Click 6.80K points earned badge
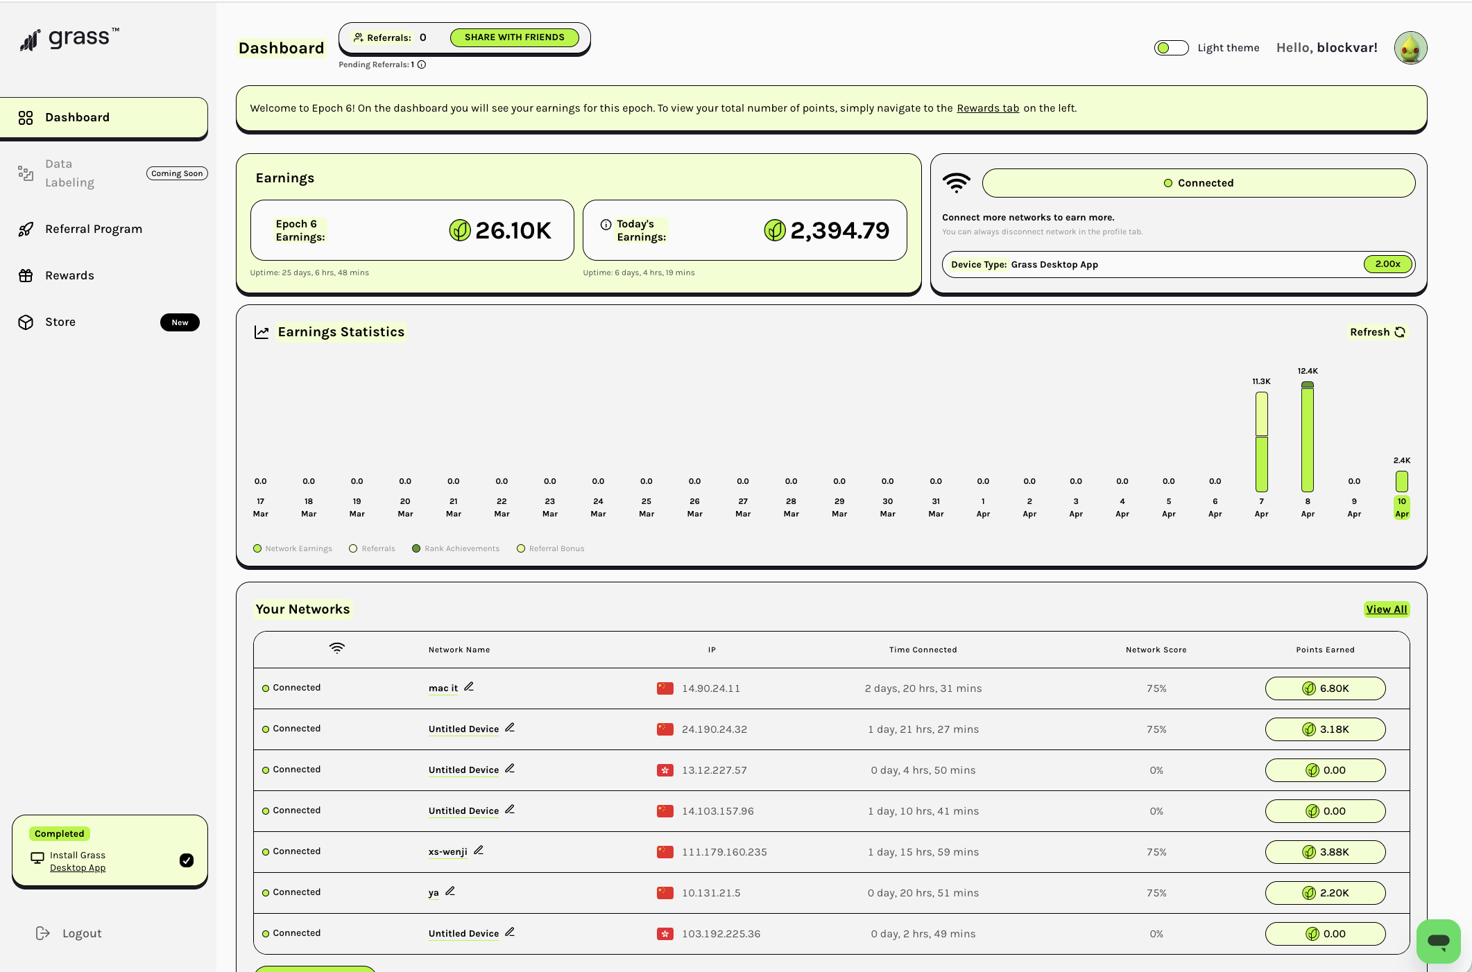Viewport: 1472px width, 972px height. point(1325,688)
